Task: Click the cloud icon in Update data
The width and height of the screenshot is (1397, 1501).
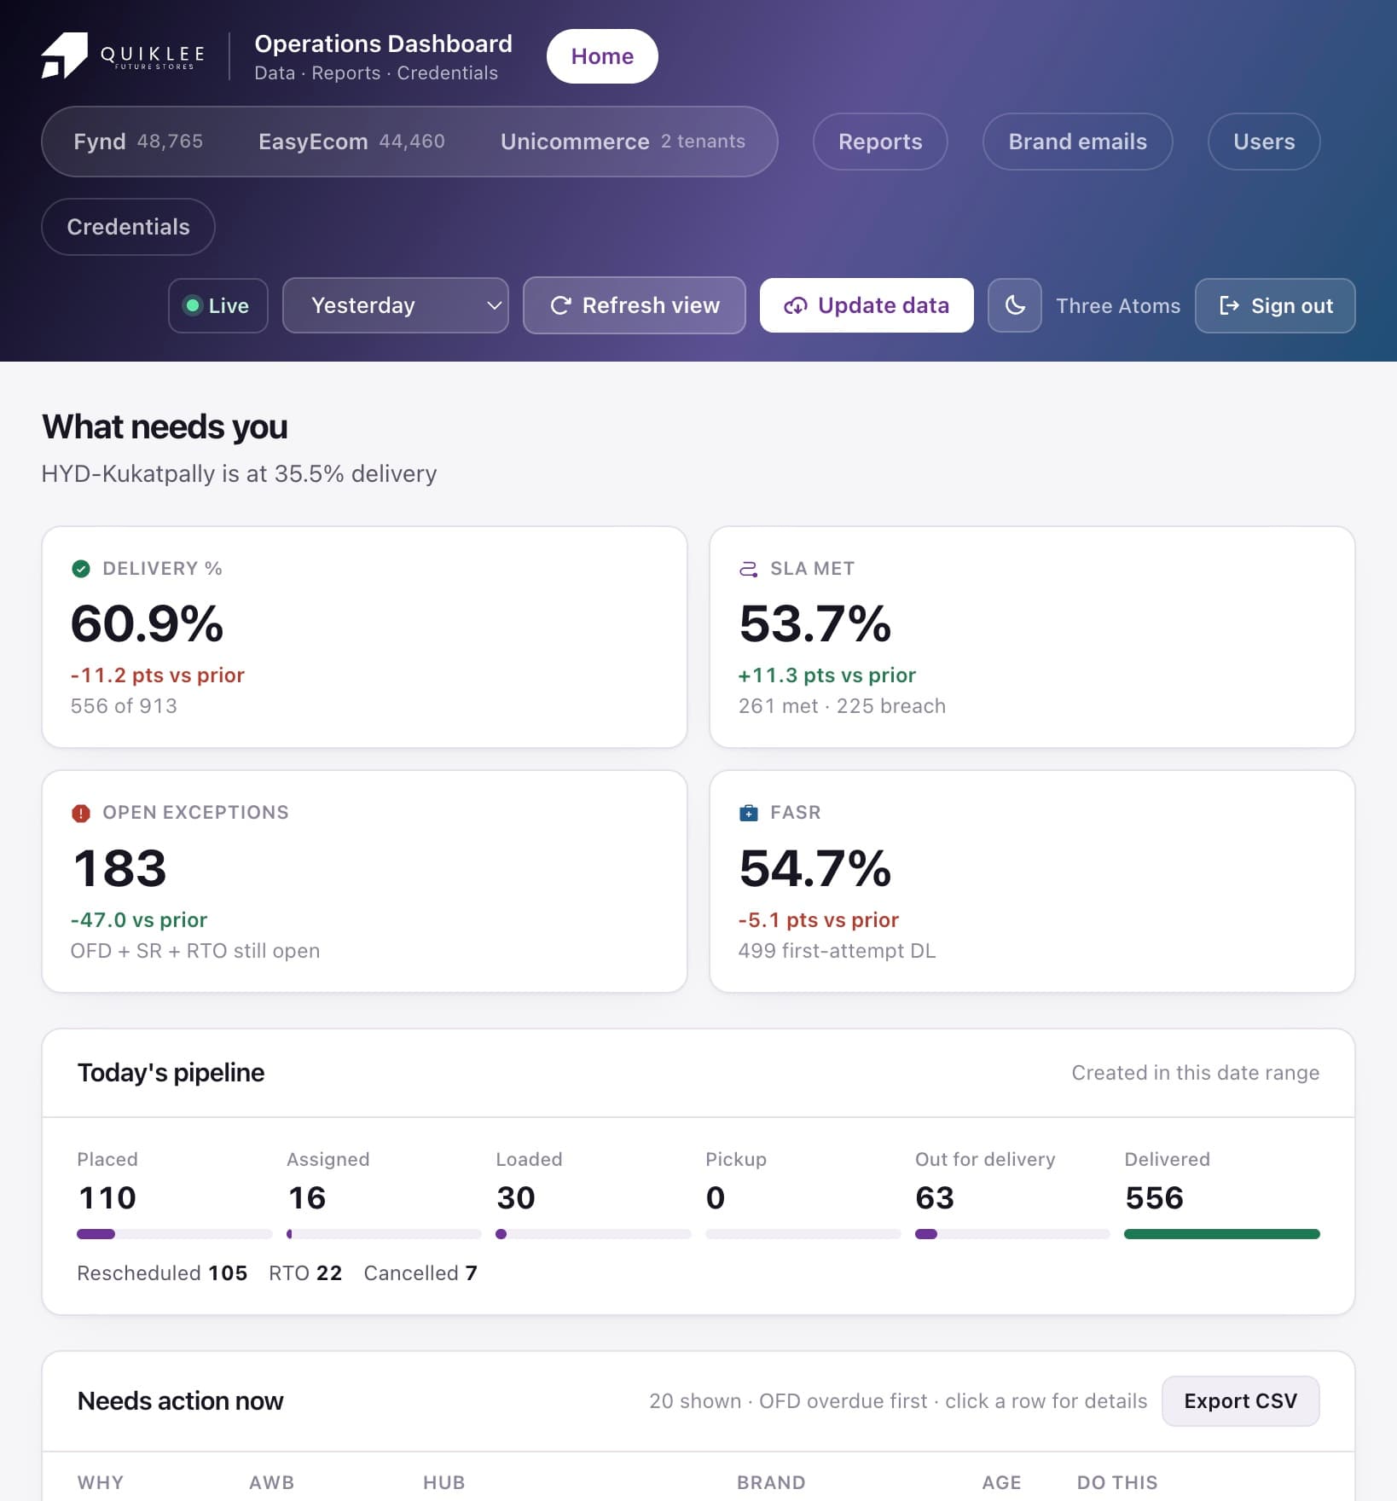Action: pos(795,305)
